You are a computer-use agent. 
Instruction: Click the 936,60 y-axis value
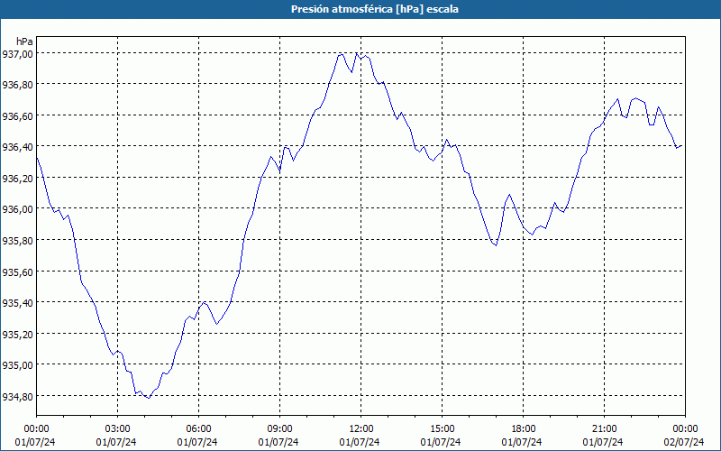(x=18, y=116)
